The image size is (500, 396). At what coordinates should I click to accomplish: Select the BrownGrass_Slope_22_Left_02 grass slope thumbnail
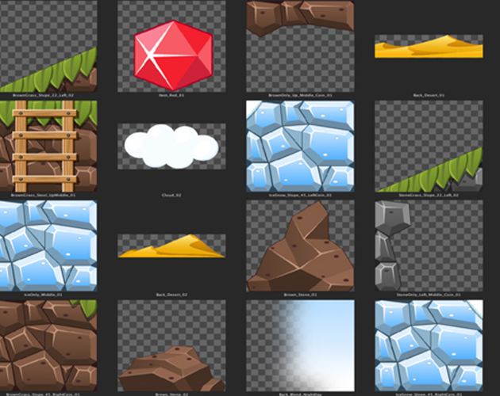48,46
